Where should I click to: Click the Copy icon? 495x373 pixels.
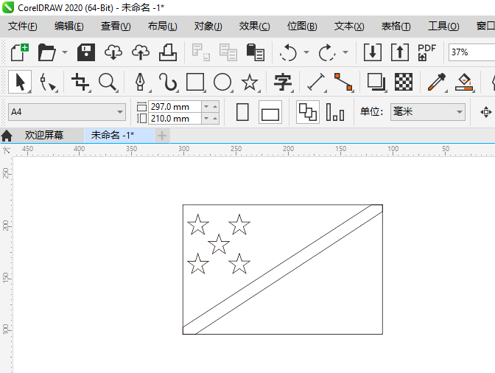click(228, 52)
